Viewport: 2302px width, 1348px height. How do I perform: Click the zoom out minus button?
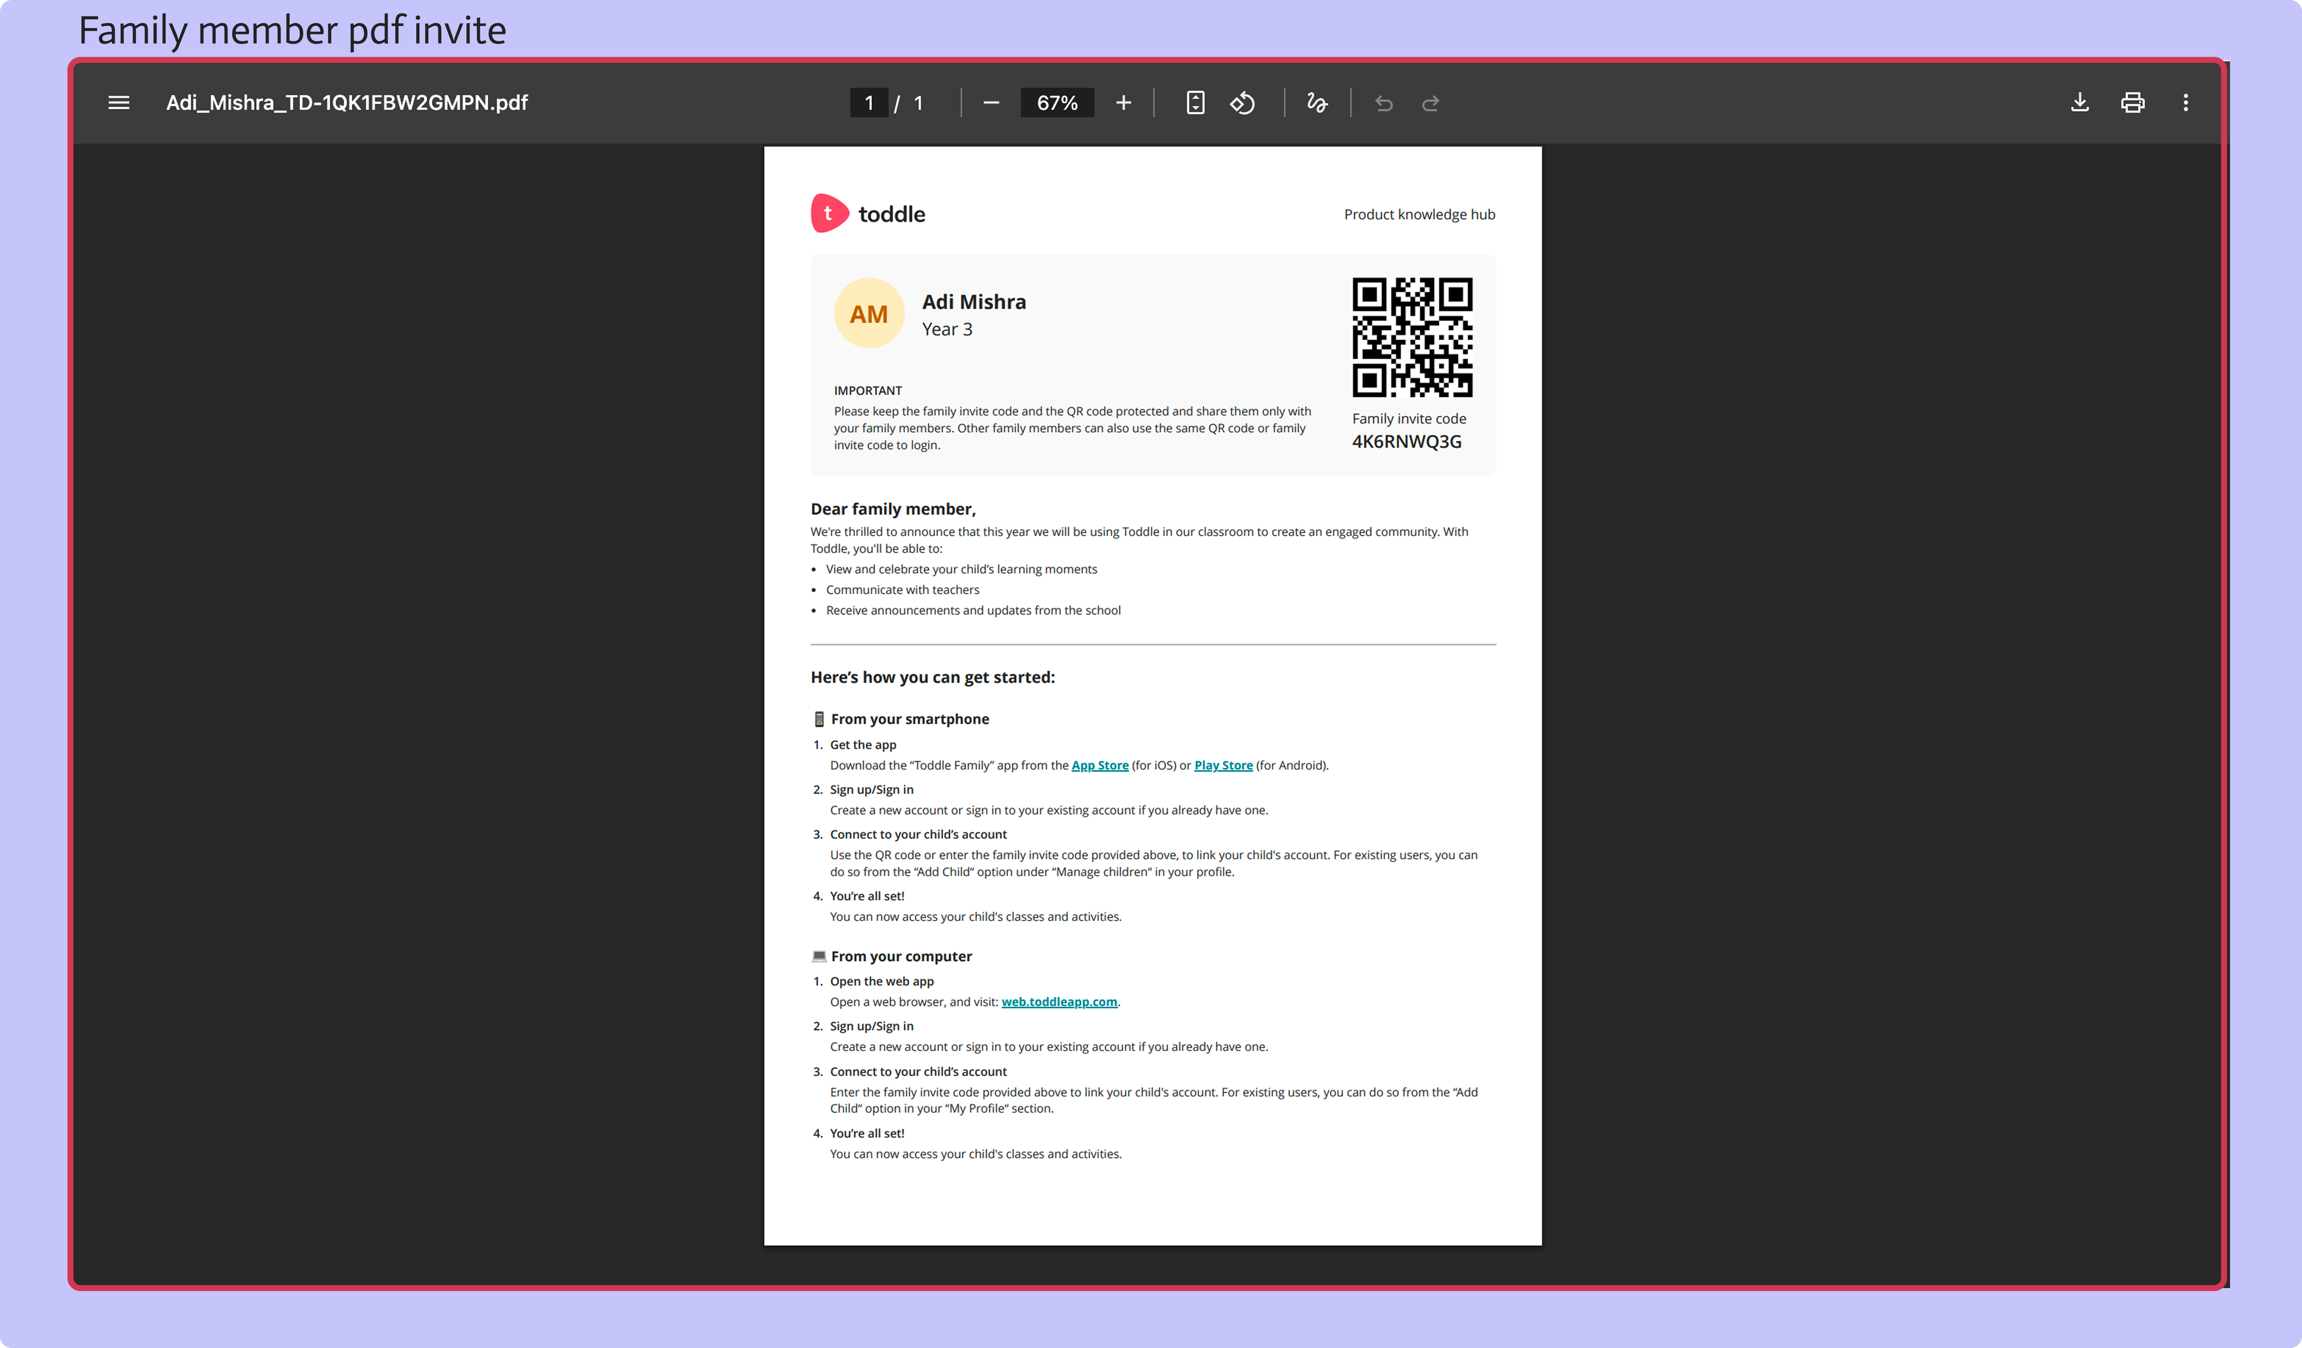click(991, 103)
